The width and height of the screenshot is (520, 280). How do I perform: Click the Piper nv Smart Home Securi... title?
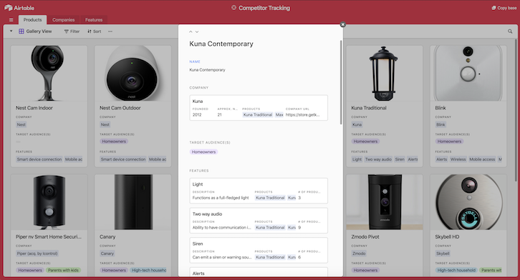(x=49, y=236)
